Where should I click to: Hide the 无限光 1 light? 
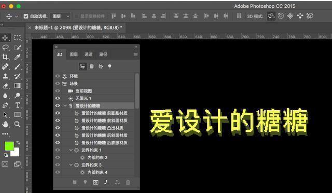(58, 98)
